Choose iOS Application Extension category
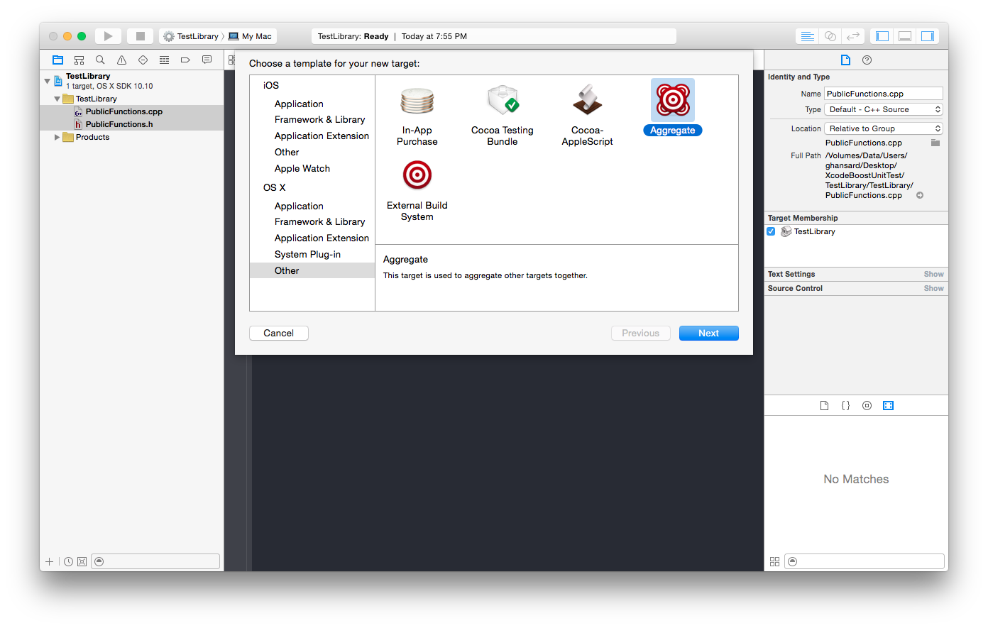 (322, 136)
